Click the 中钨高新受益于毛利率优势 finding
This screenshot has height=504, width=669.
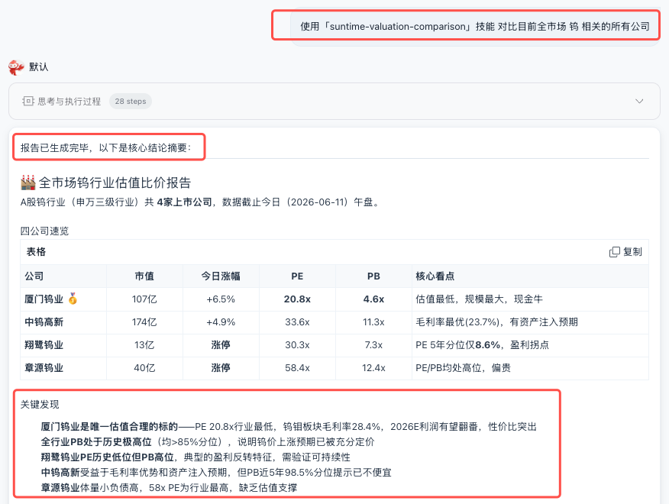click(216, 473)
